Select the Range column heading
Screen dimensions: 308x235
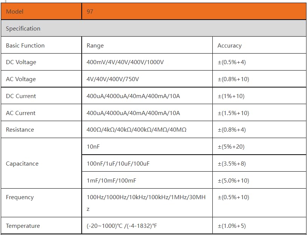95,46
